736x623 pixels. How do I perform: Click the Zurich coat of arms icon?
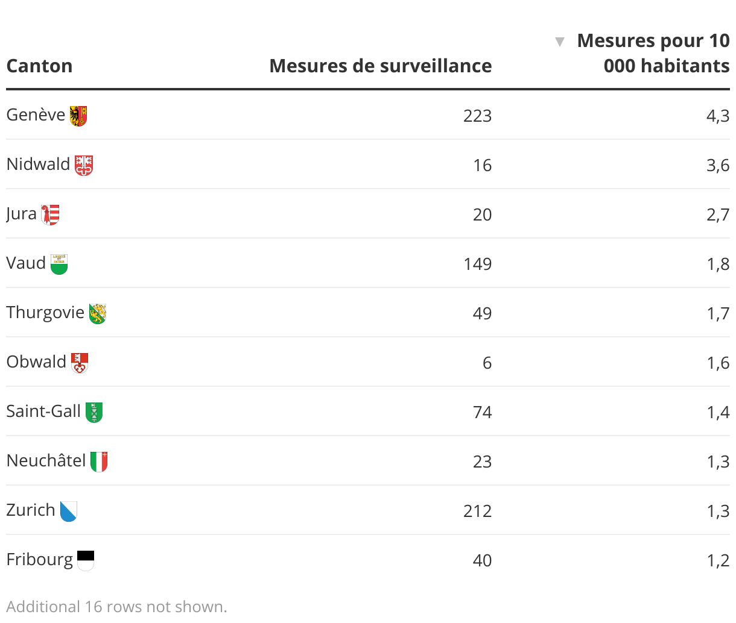tap(69, 511)
